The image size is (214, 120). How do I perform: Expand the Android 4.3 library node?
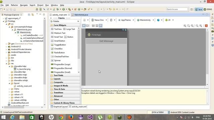tap(6, 47)
